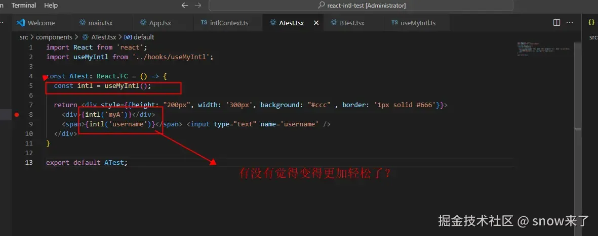Viewport: 598px width, 236px height.
Task: Click the code minimap preview
Action: (543, 49)
